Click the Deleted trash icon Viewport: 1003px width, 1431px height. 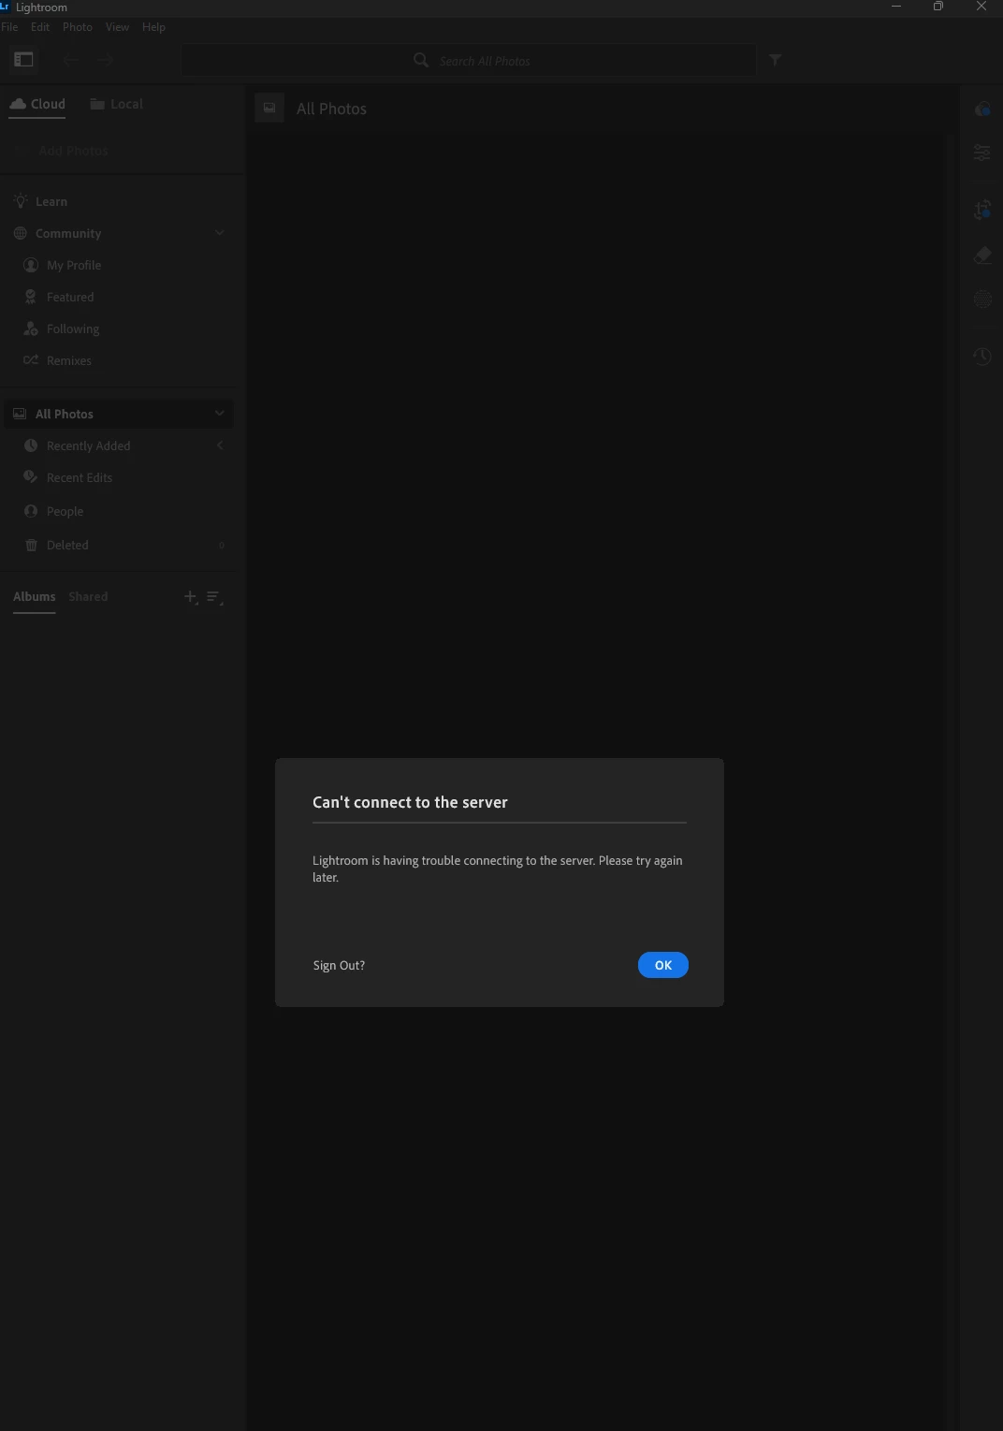click(31, 545)
